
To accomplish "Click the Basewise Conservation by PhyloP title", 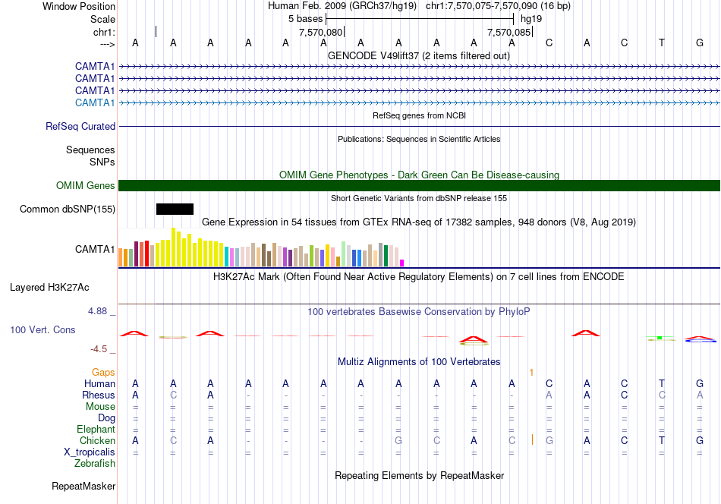I will tap(419, 312).
